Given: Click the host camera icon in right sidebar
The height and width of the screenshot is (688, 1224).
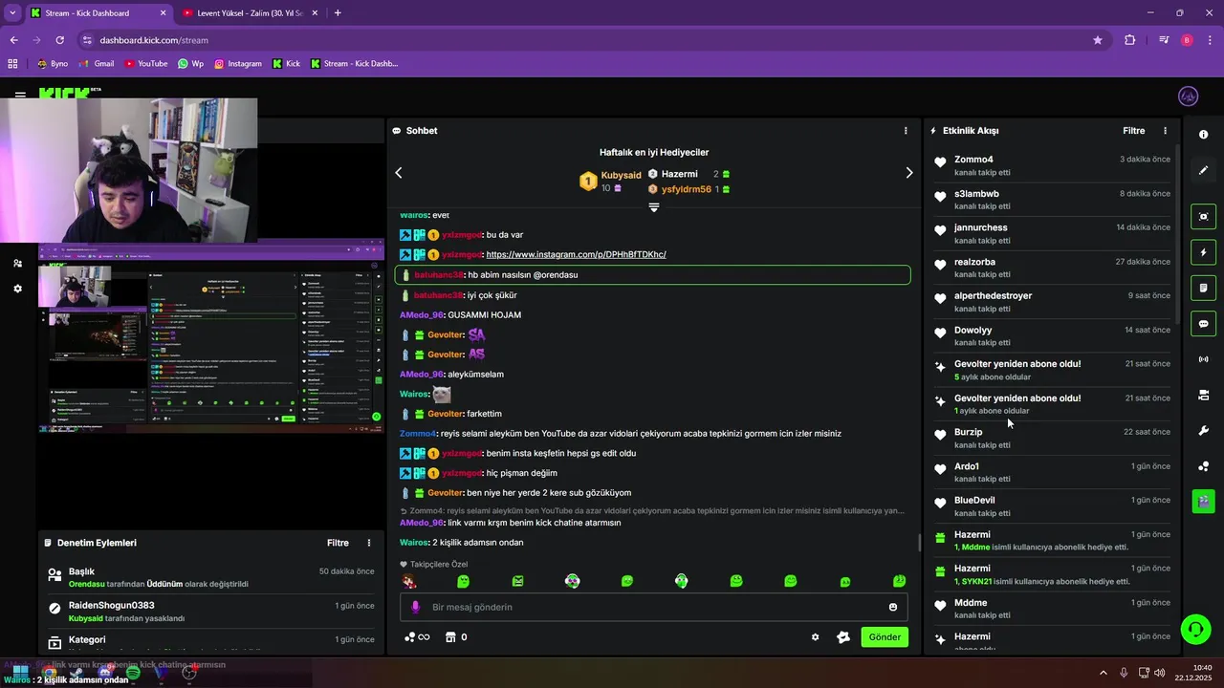Looking at the screenshot, I should [x=1204, y=395].
